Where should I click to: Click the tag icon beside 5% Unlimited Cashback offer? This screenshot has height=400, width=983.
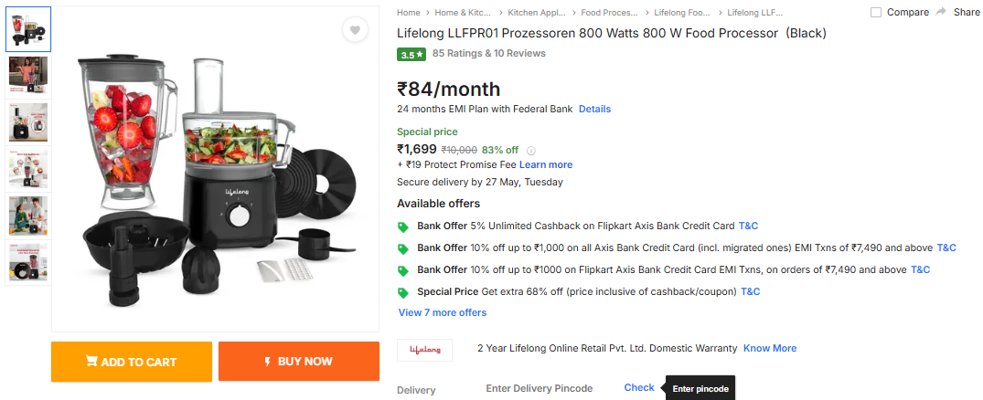403,226
